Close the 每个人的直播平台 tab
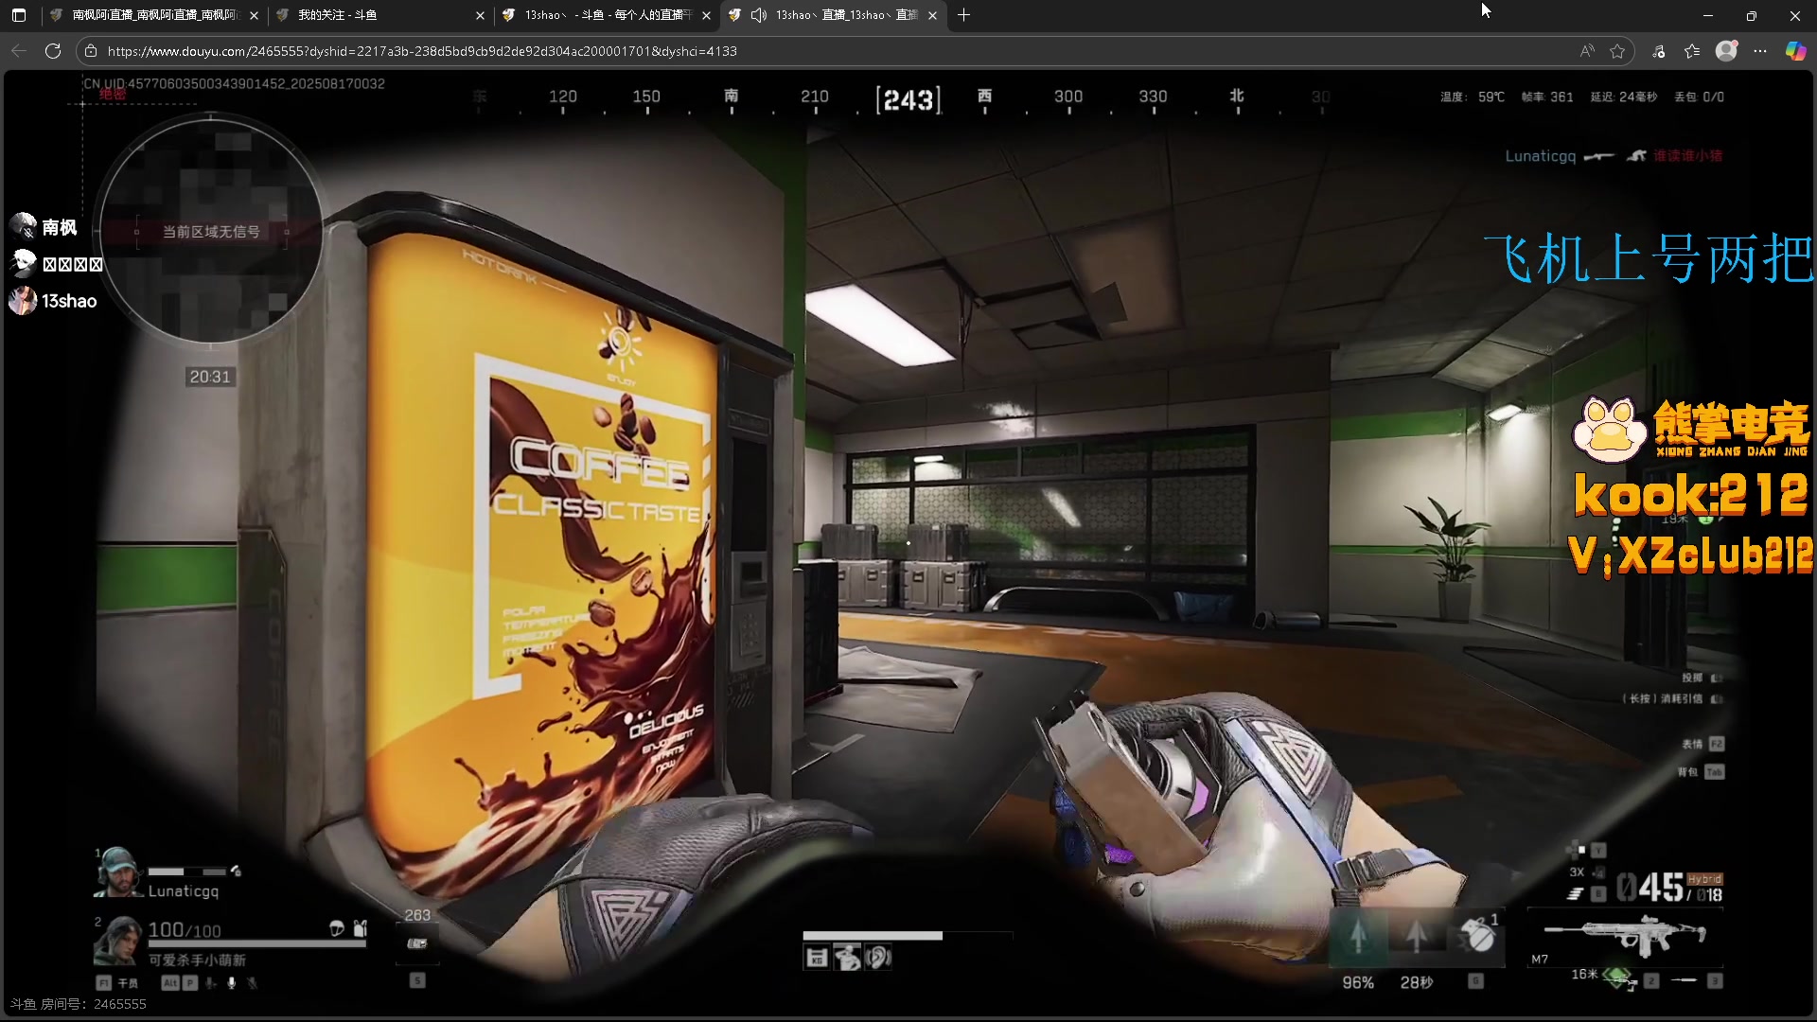1817x1022 pixels. [x=706, y=15]
